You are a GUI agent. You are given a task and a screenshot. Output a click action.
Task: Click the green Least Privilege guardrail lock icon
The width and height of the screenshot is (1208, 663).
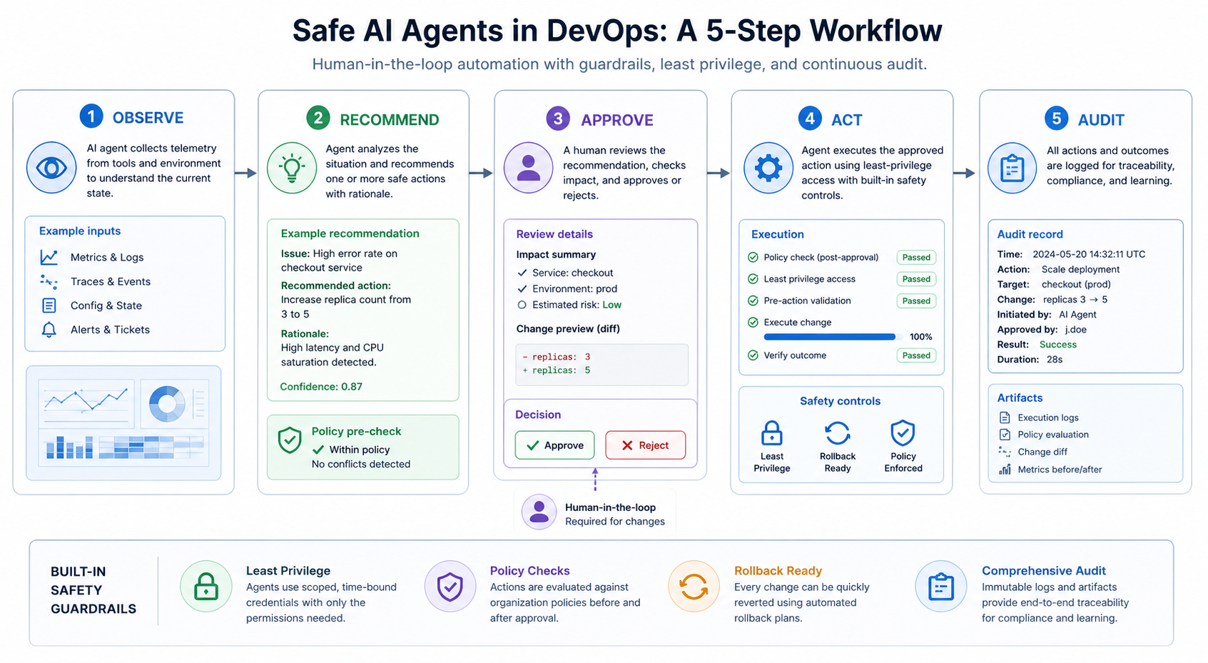point(206,586)
